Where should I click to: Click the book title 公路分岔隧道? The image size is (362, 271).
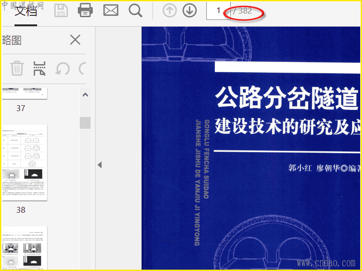tap(287, 98)
